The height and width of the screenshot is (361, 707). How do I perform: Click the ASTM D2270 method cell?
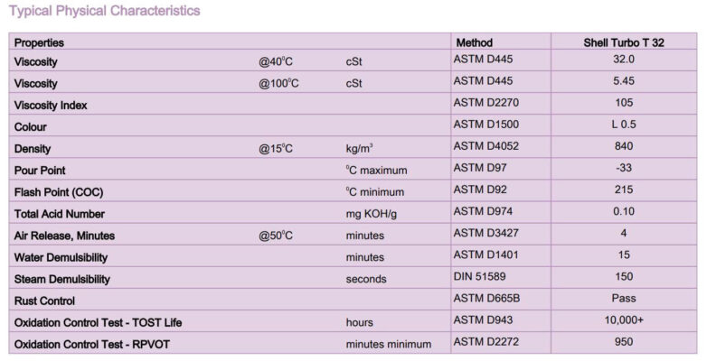(486, 103)
